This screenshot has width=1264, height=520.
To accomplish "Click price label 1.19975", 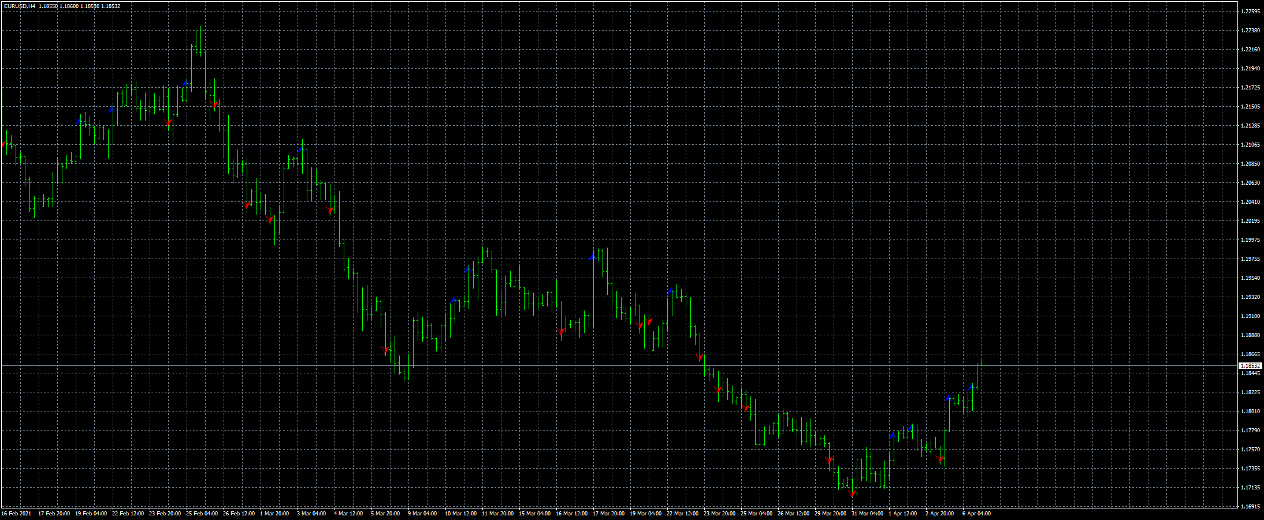I will pos(1250,240).
